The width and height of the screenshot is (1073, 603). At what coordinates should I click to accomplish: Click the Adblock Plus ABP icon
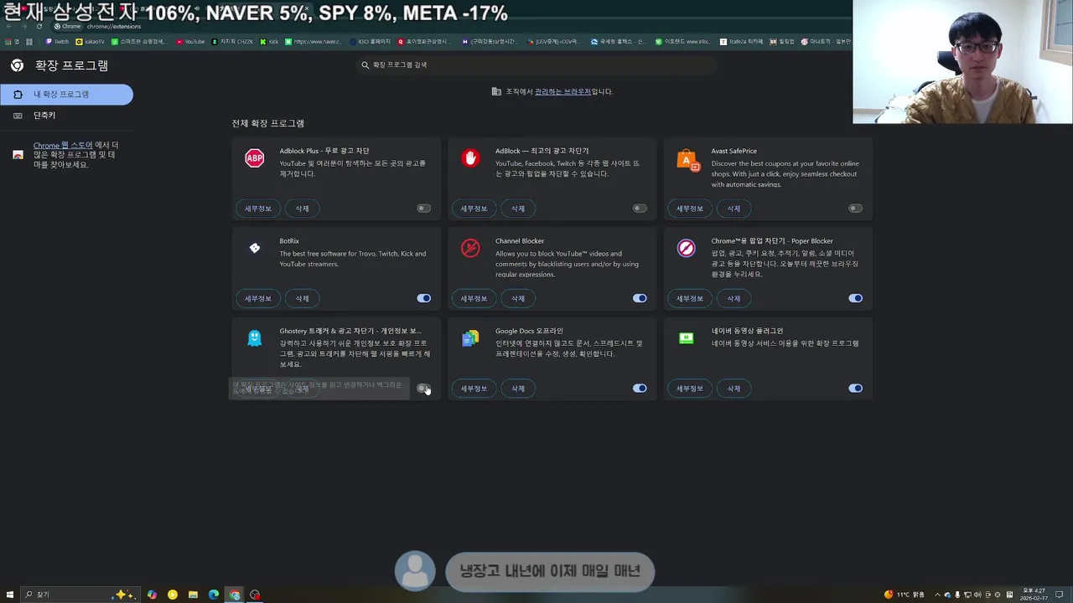point(254,158)
